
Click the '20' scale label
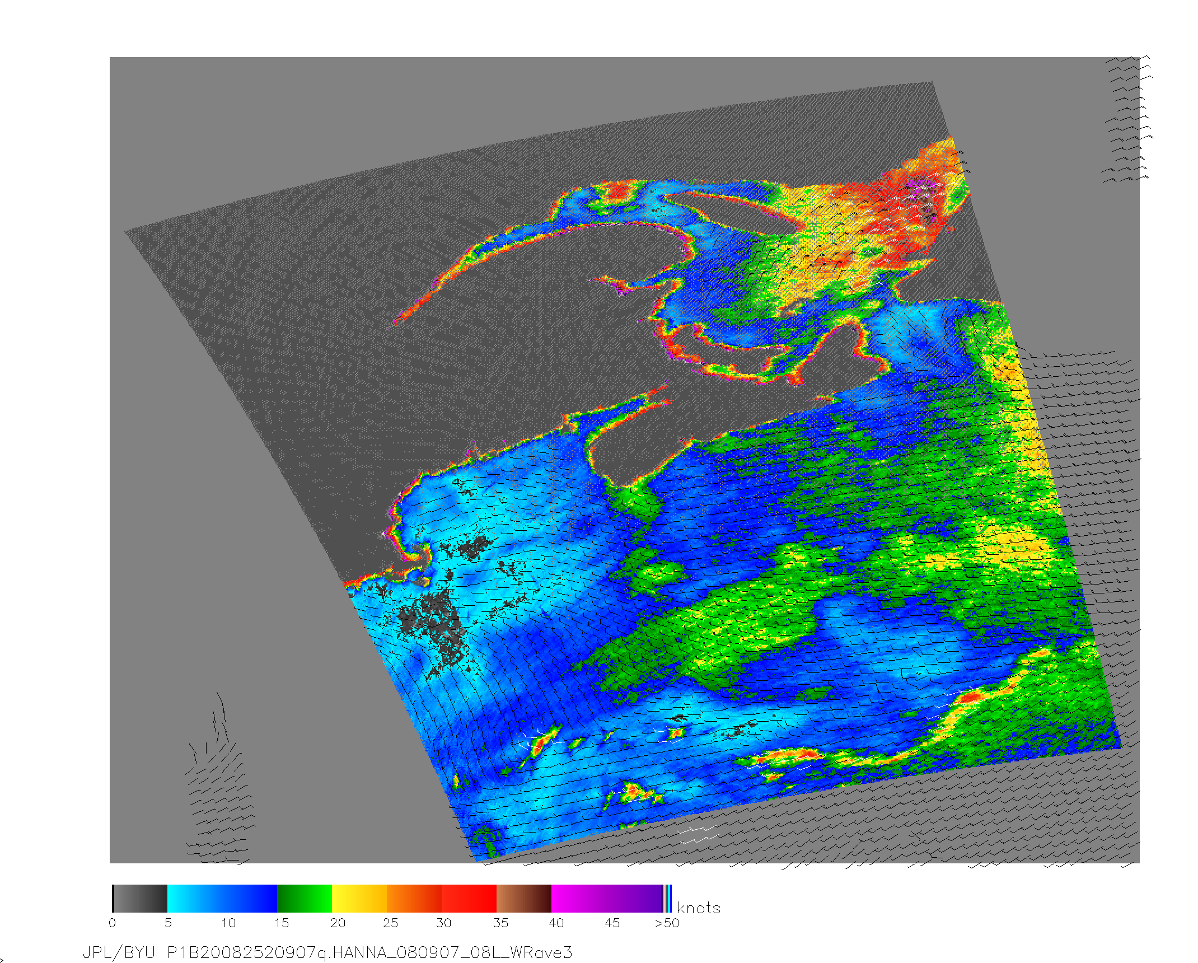tap(338, 923)
